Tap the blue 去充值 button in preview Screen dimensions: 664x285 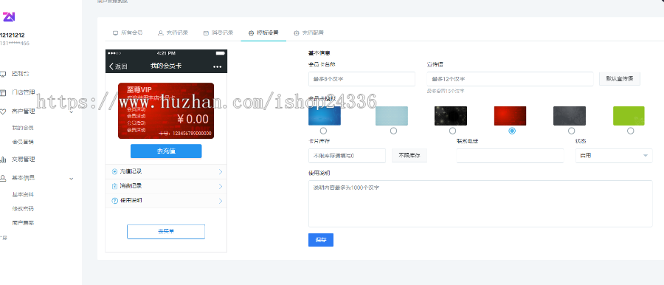(166, 151)
